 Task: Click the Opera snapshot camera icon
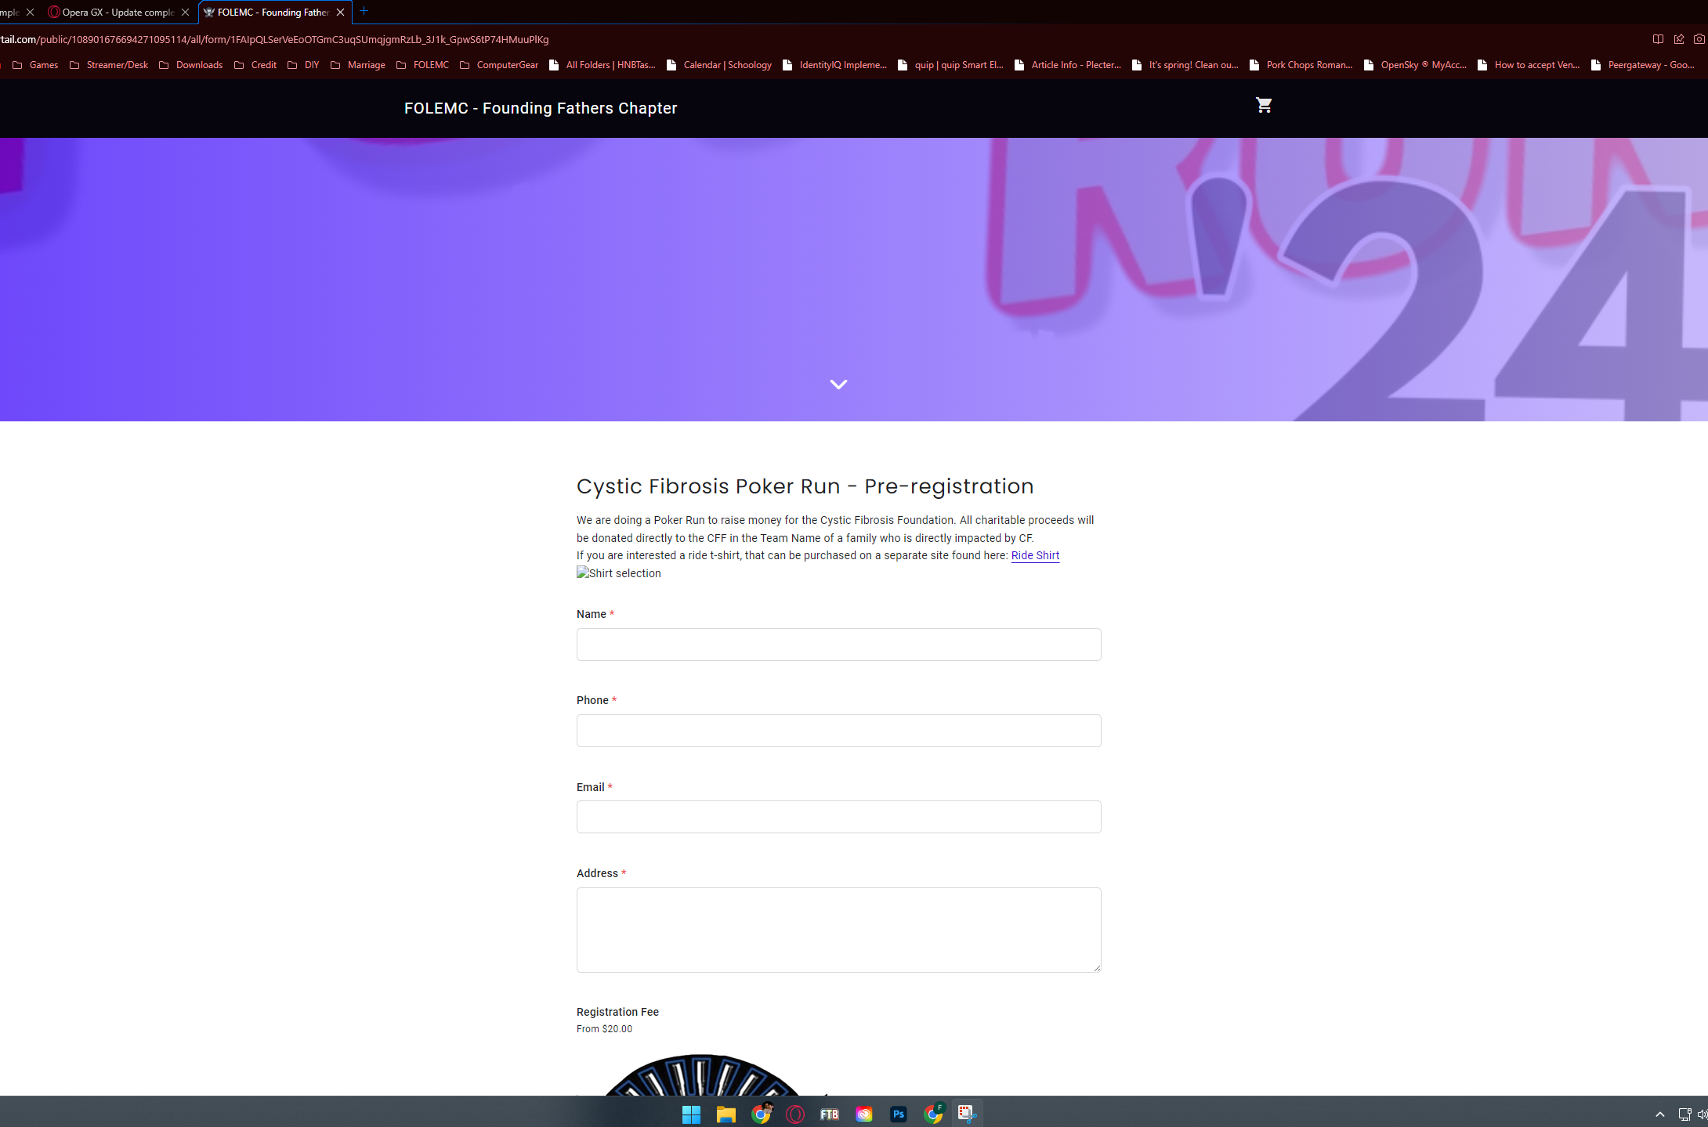1699,39
